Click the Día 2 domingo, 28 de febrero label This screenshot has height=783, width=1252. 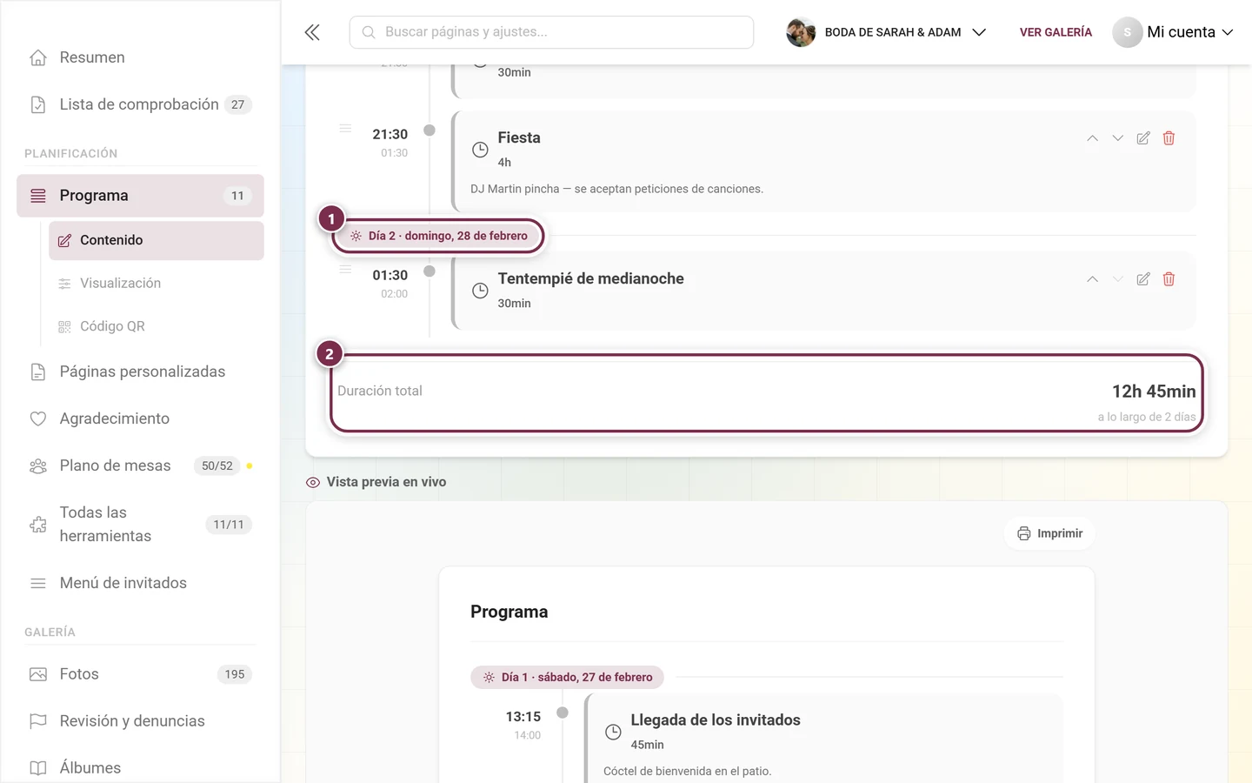438,236
